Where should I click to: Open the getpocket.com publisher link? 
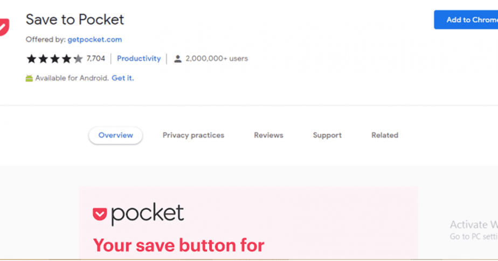coord(95,39)
